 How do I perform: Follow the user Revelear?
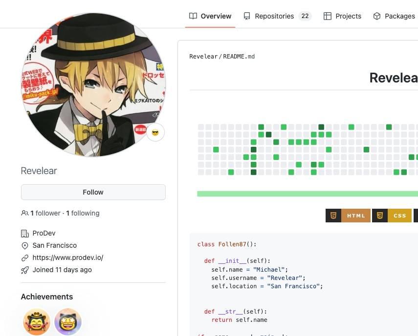[93, 192]
